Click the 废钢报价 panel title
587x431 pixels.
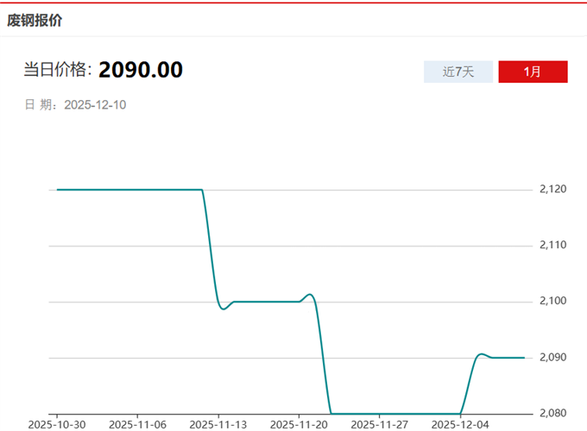[35, 19]
